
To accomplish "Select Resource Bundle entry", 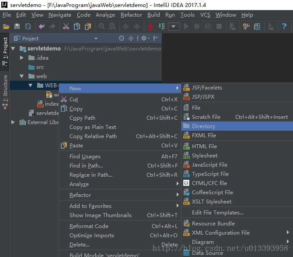I will click(237, 223).
